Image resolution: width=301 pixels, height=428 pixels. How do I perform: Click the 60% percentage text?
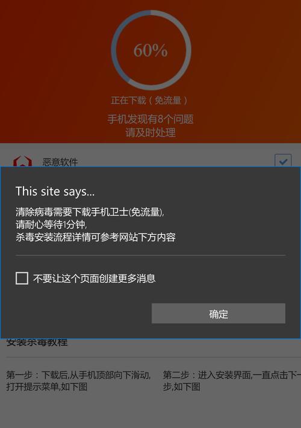(x=150, y=51)
